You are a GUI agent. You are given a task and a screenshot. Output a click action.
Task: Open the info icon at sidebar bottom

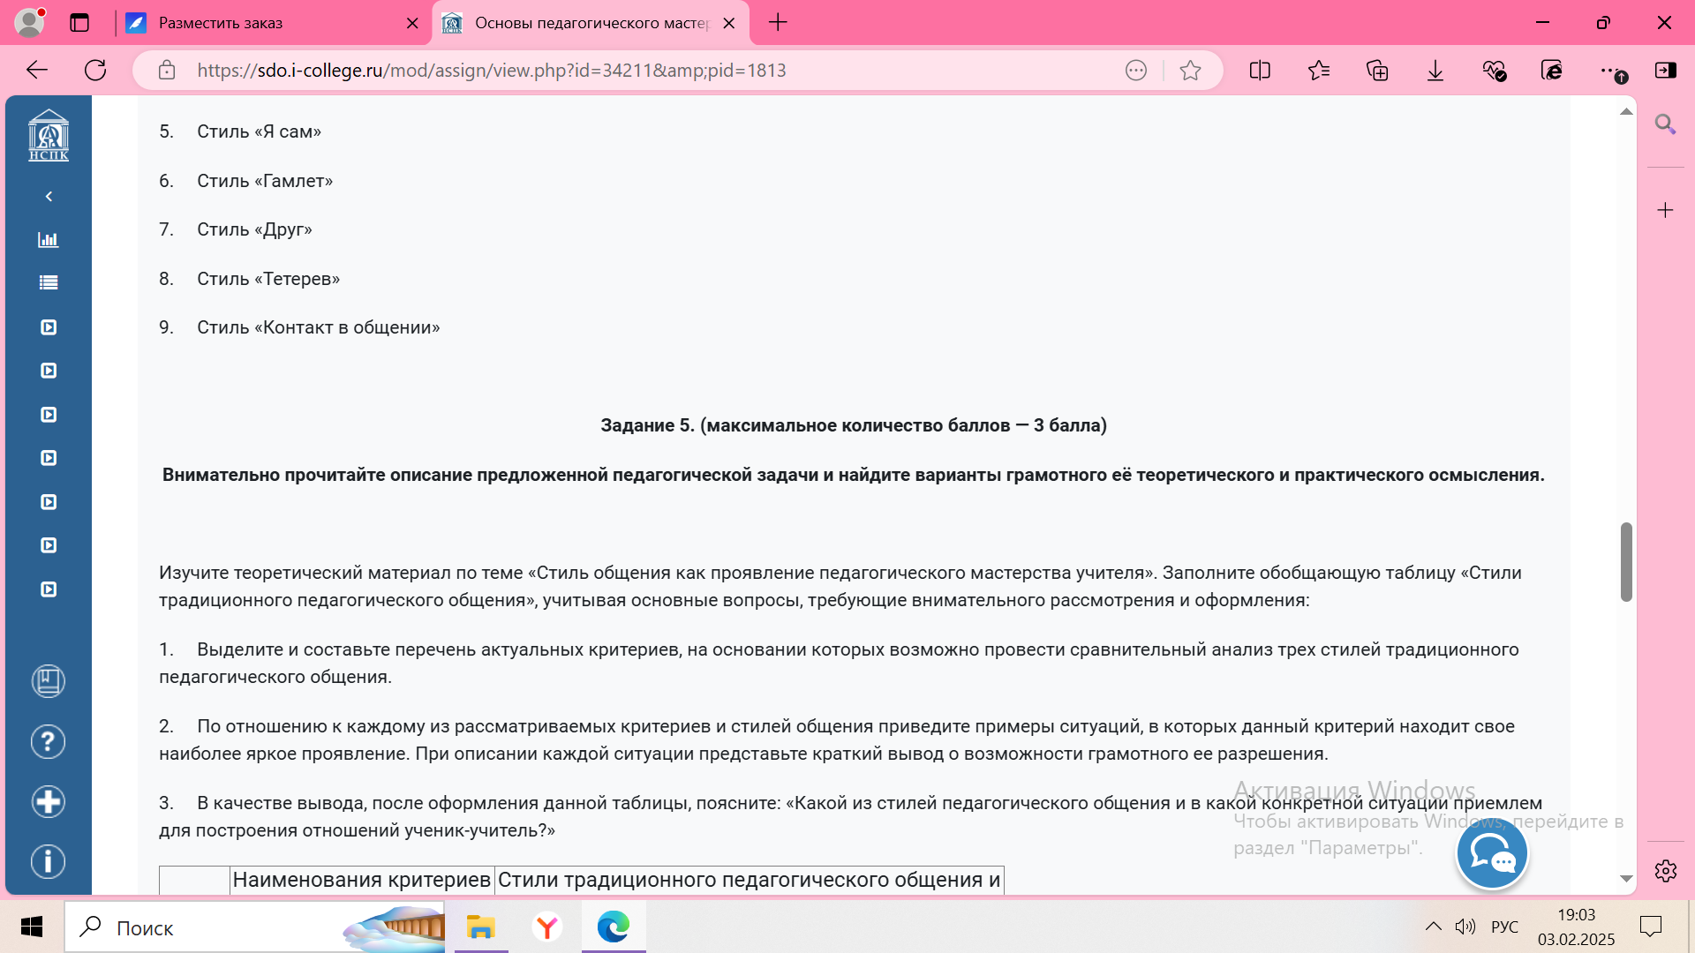[x=49, y=861]
